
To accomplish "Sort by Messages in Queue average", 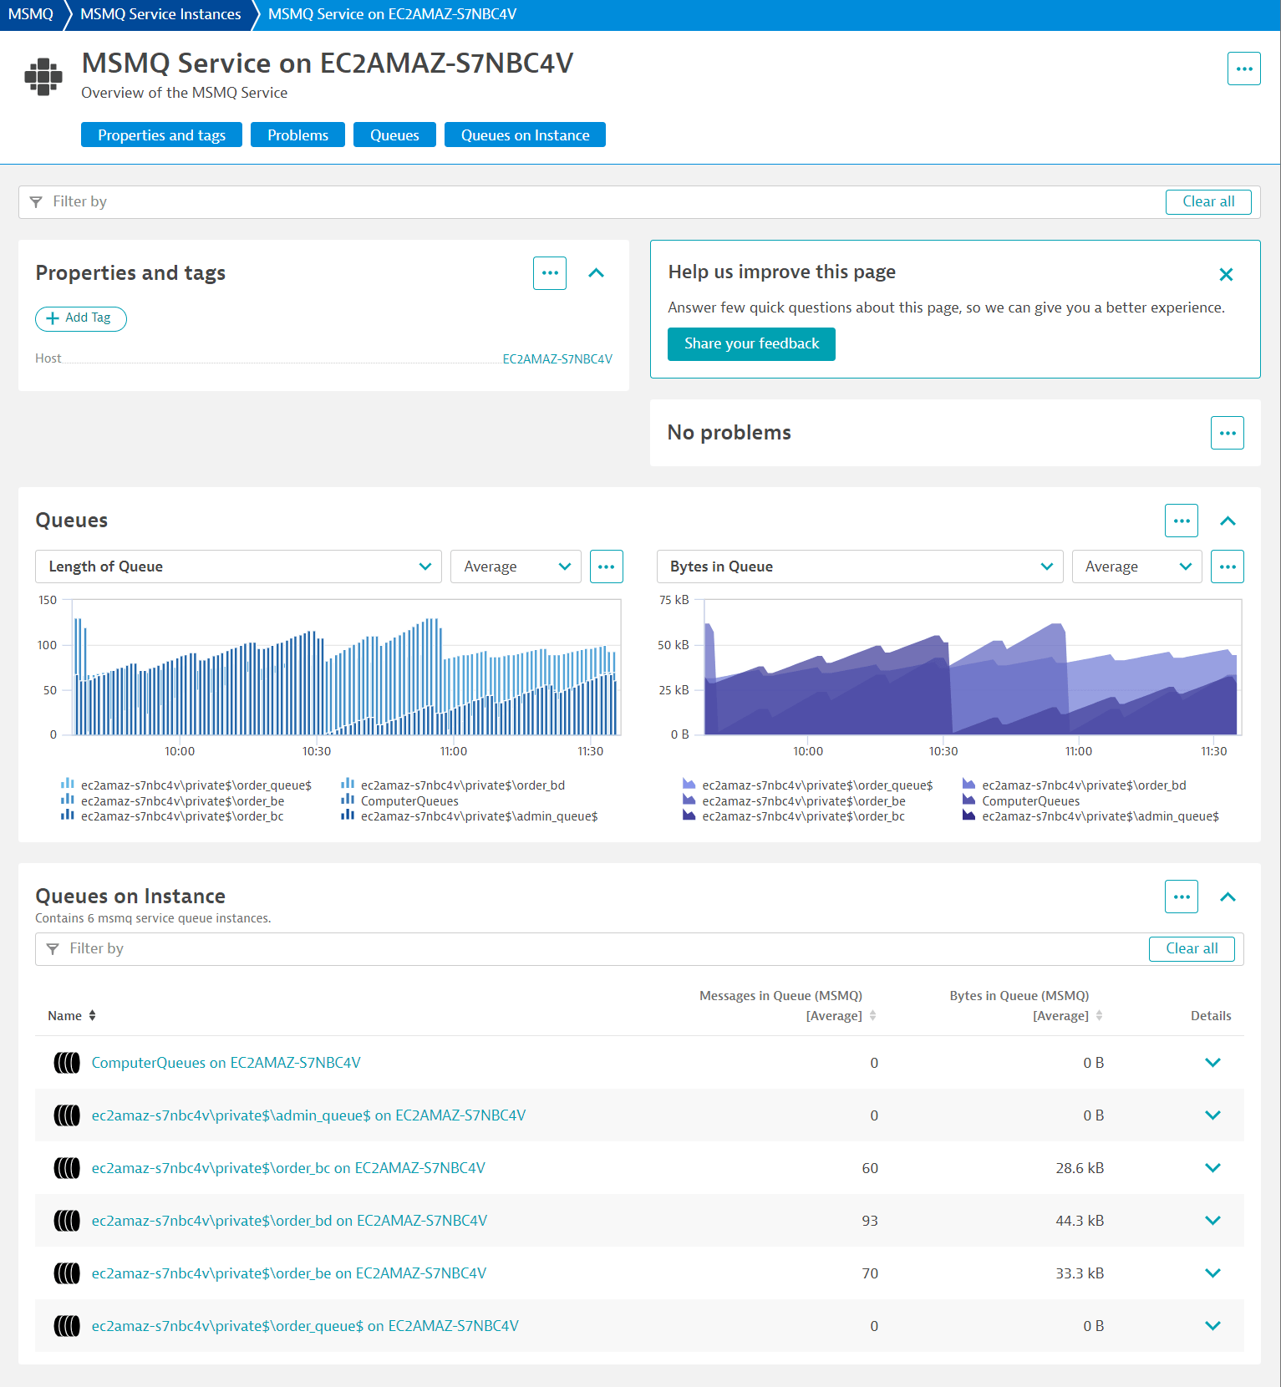I will tap(787, 1005).
